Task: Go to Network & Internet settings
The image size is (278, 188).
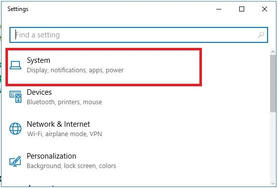Action: (58, 124)
